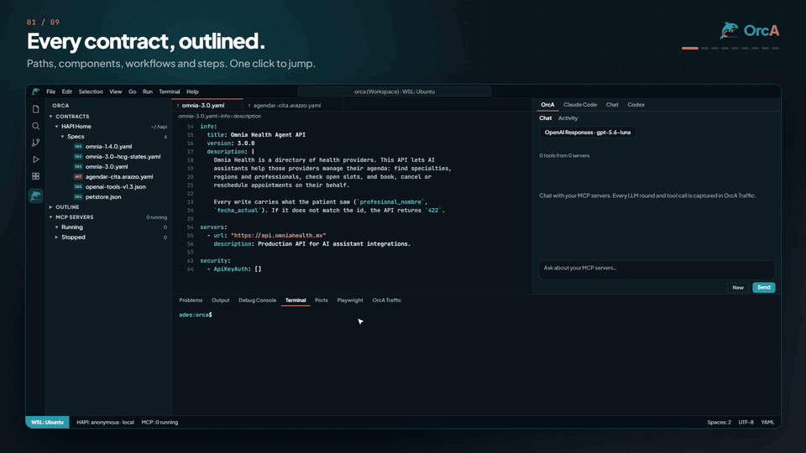The height and width of the screenshot is (453, 806).
Task: Click the New chat button
Action: (x=738, y=288)
